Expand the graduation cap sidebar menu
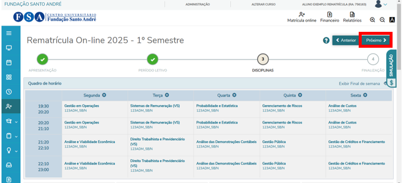The width and height of the screenshot is (402, 183). (x=11, y=121)
